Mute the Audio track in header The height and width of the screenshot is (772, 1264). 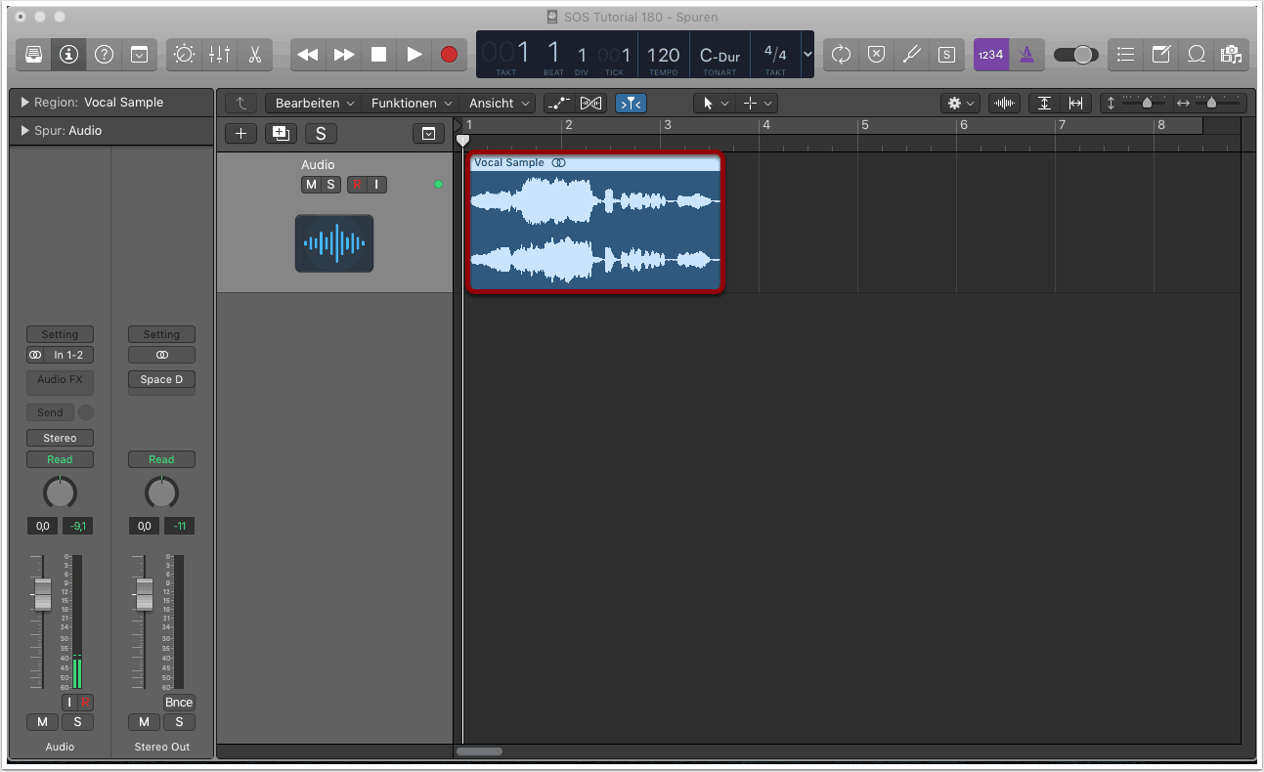click(x=311, y=185)
